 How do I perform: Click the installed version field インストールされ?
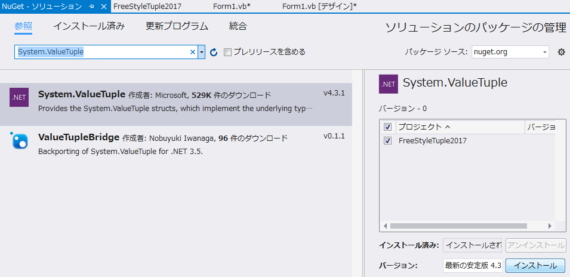[472, 245]
